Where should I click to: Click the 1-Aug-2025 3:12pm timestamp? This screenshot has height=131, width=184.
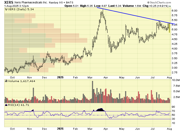[x=17, y=6]
